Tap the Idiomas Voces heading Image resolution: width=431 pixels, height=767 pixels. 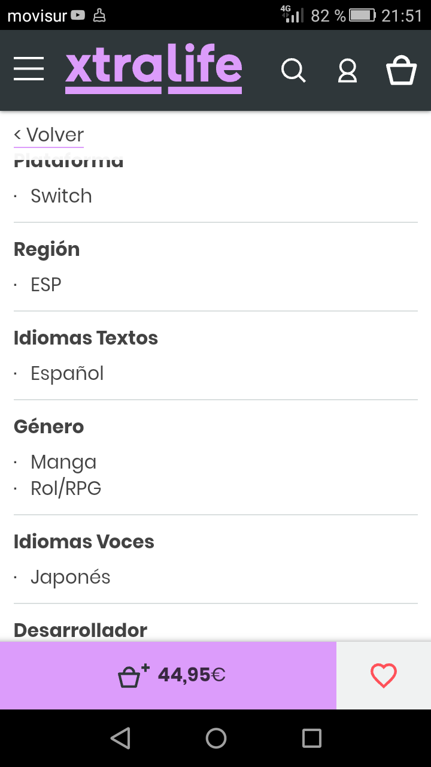[x=84, y=542]
